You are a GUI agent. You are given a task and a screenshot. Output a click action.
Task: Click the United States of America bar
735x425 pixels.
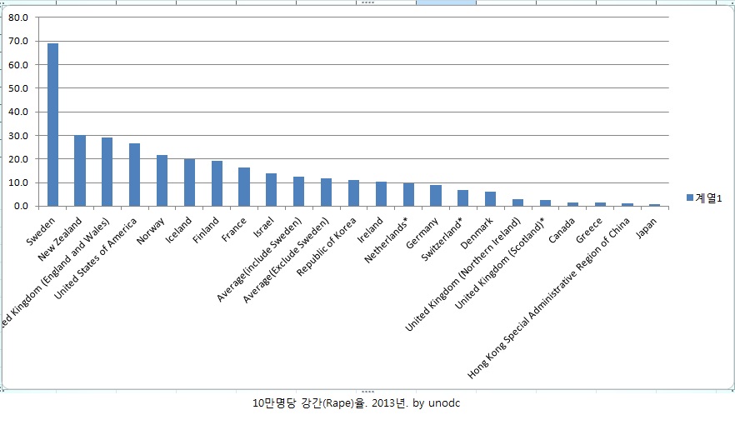coord(134,175)
